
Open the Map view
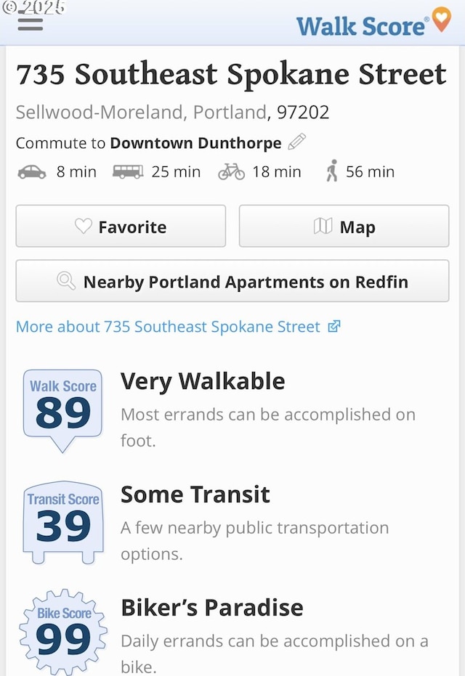(x=344, y=227)
